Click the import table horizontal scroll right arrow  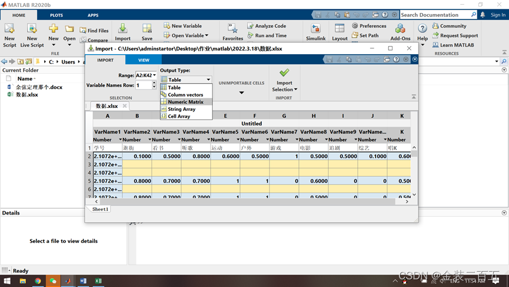[407, 202]
